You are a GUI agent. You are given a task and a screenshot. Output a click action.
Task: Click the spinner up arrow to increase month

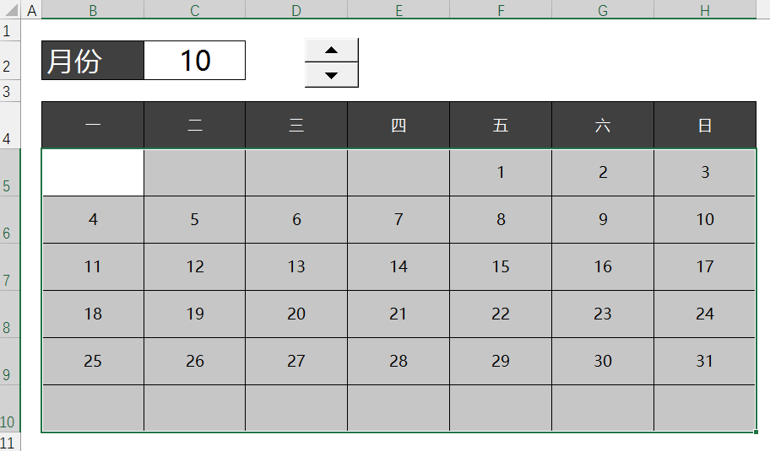[332, 50]
